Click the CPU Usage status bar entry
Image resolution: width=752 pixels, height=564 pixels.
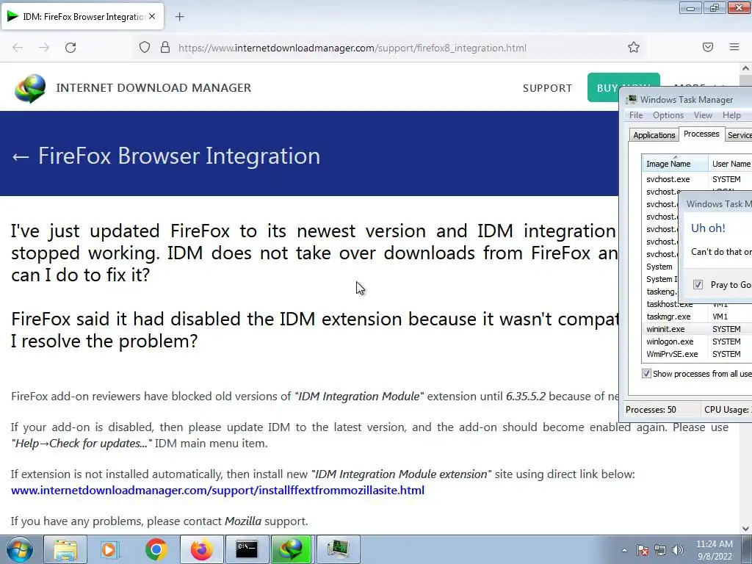726,410
